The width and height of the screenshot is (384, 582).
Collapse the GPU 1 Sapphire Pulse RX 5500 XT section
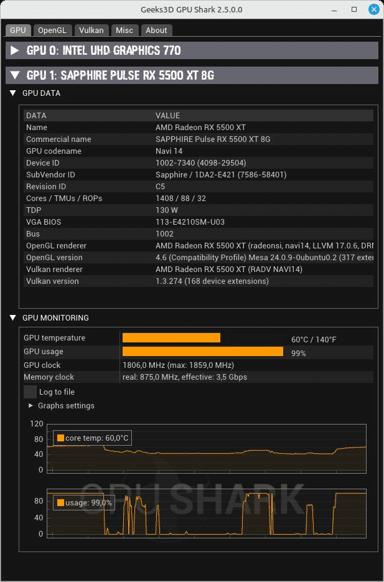click(15, 75)
